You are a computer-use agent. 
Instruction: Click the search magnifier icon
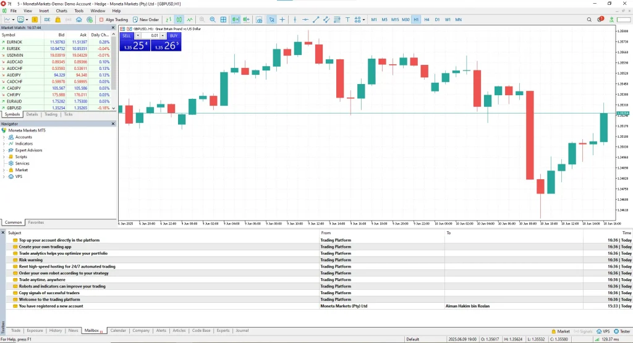[x=589, y=19]
